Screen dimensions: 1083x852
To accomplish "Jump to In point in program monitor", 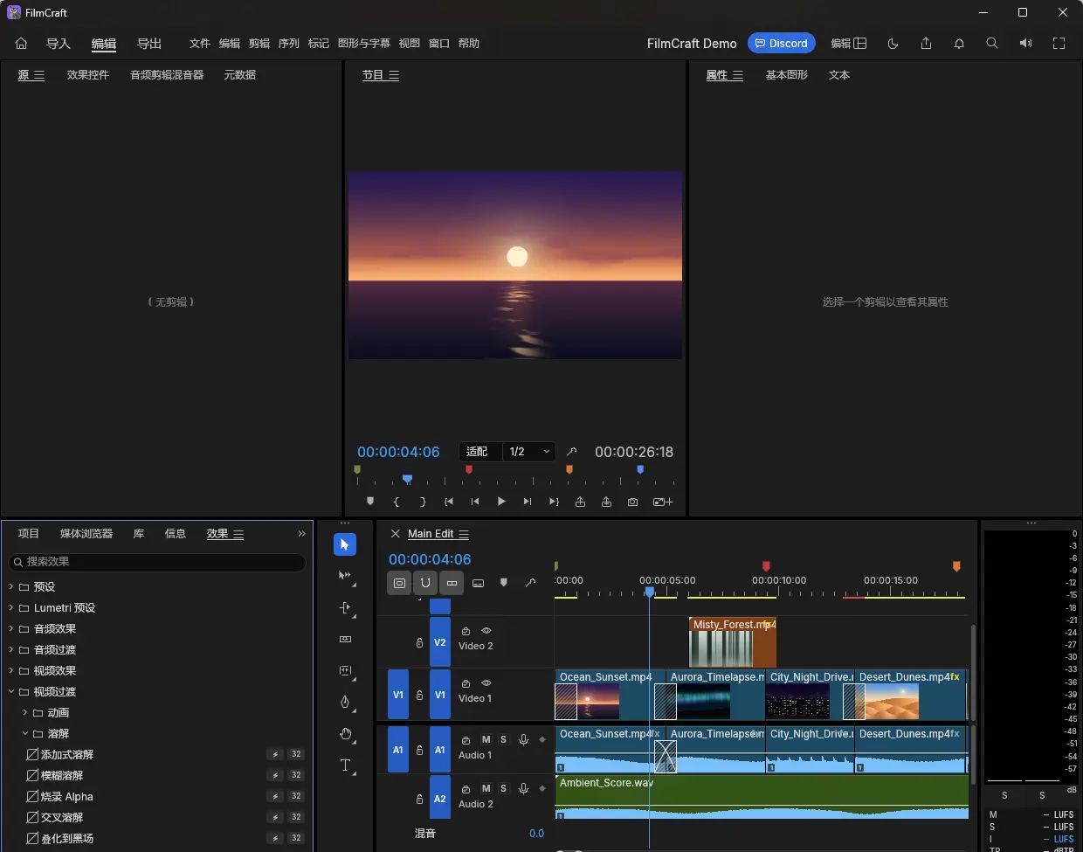I will click(x=449, y=502).
